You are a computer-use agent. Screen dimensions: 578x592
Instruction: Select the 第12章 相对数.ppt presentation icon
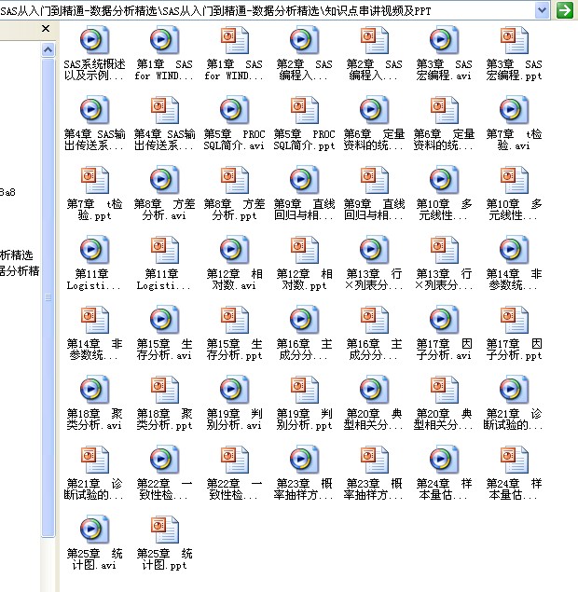point(304,249)
